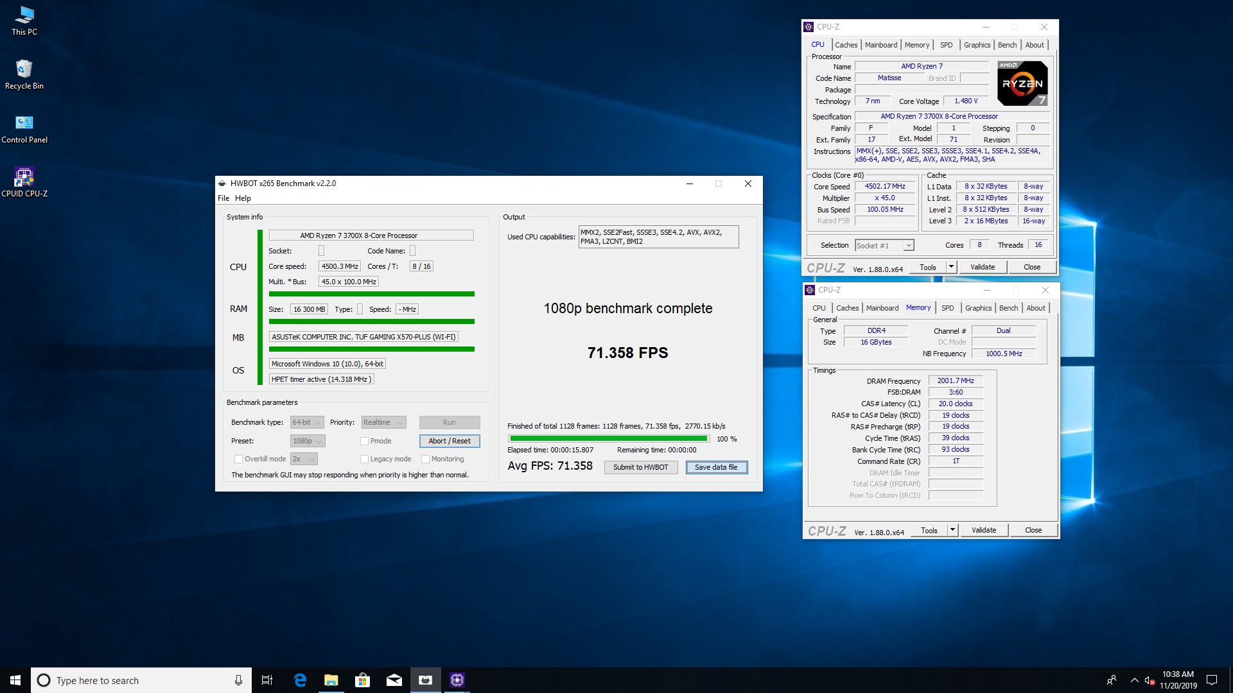This screenshot has width=1233, height=693.
Task: Toggle the Monitoring checkbox
Action: (425, 459)
